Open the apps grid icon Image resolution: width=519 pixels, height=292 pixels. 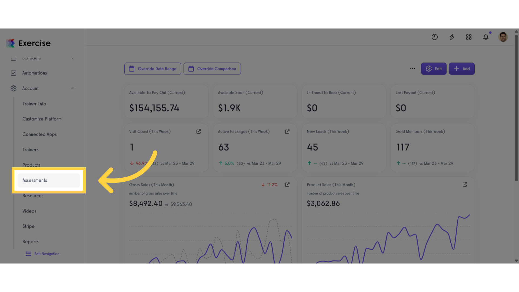pyautogui.click(x=469, y=37)
